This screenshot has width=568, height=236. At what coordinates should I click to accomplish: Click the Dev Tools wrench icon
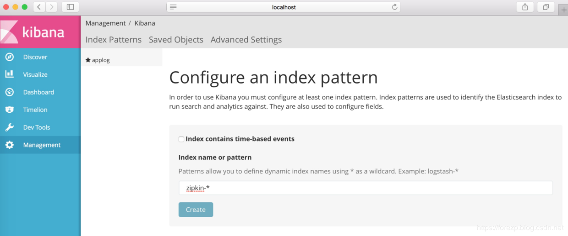click(9, 127)
